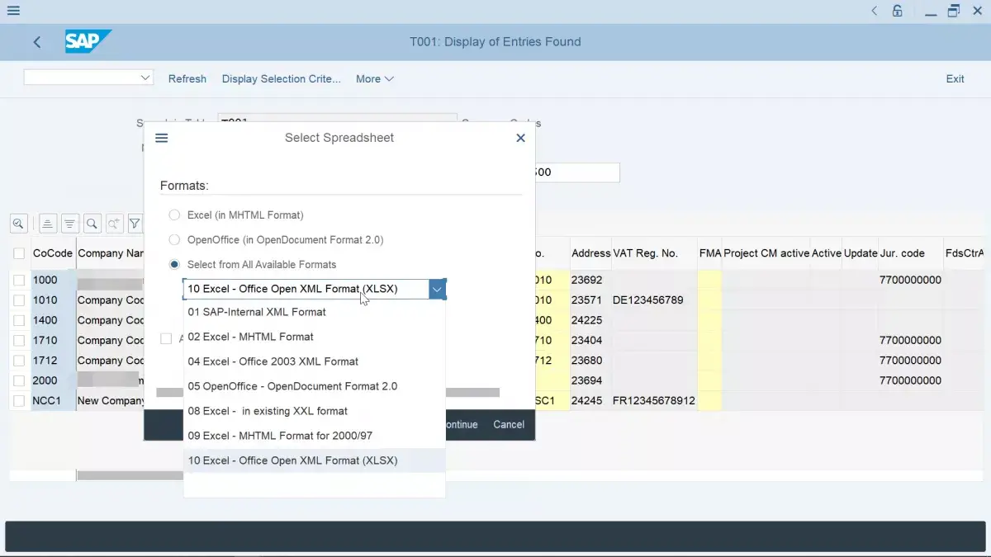The image size is (991, 557).
Task: Pick highlighted 10 Excel XLSX list entry
Action: 314,460
